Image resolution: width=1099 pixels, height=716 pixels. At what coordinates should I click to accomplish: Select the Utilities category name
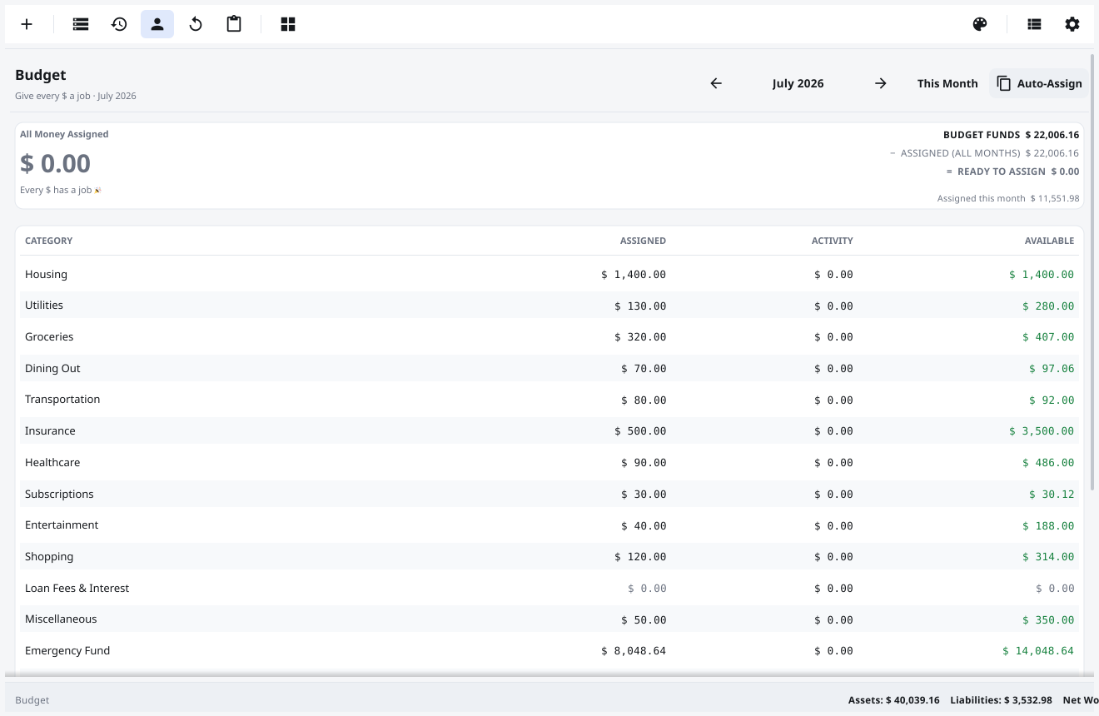[44, 306]
